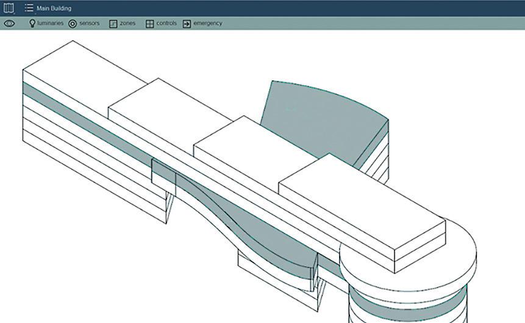The width and height of the screenshot is (525, 323).
Task: Click the luminaries bulb icon
Action: pos(32,23)
